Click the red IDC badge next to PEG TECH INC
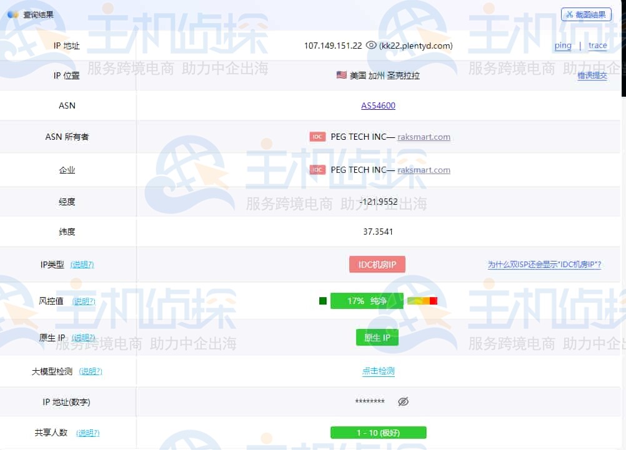The height and width of the screenshot is (450, 626). (x=318, y=137)
